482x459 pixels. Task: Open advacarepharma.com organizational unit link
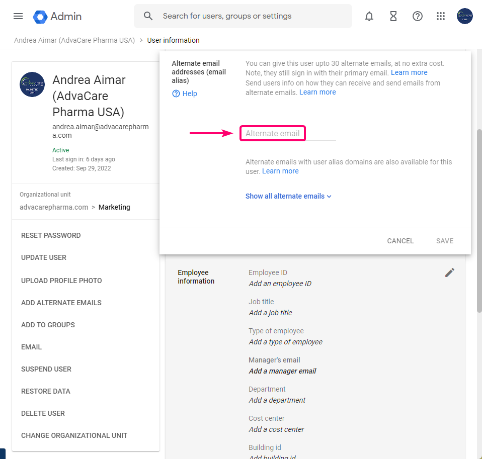click(54, 207)
